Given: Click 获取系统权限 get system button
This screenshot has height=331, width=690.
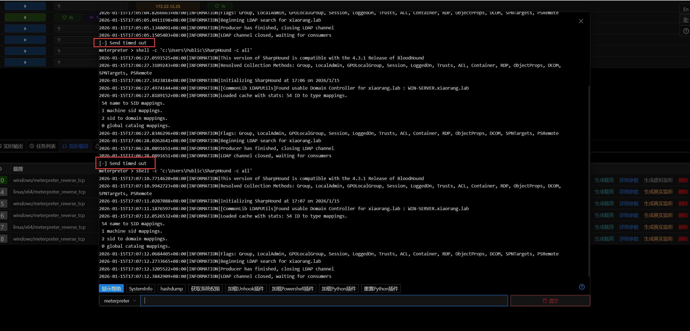Looking at the screenshot, I should point(205,289).
